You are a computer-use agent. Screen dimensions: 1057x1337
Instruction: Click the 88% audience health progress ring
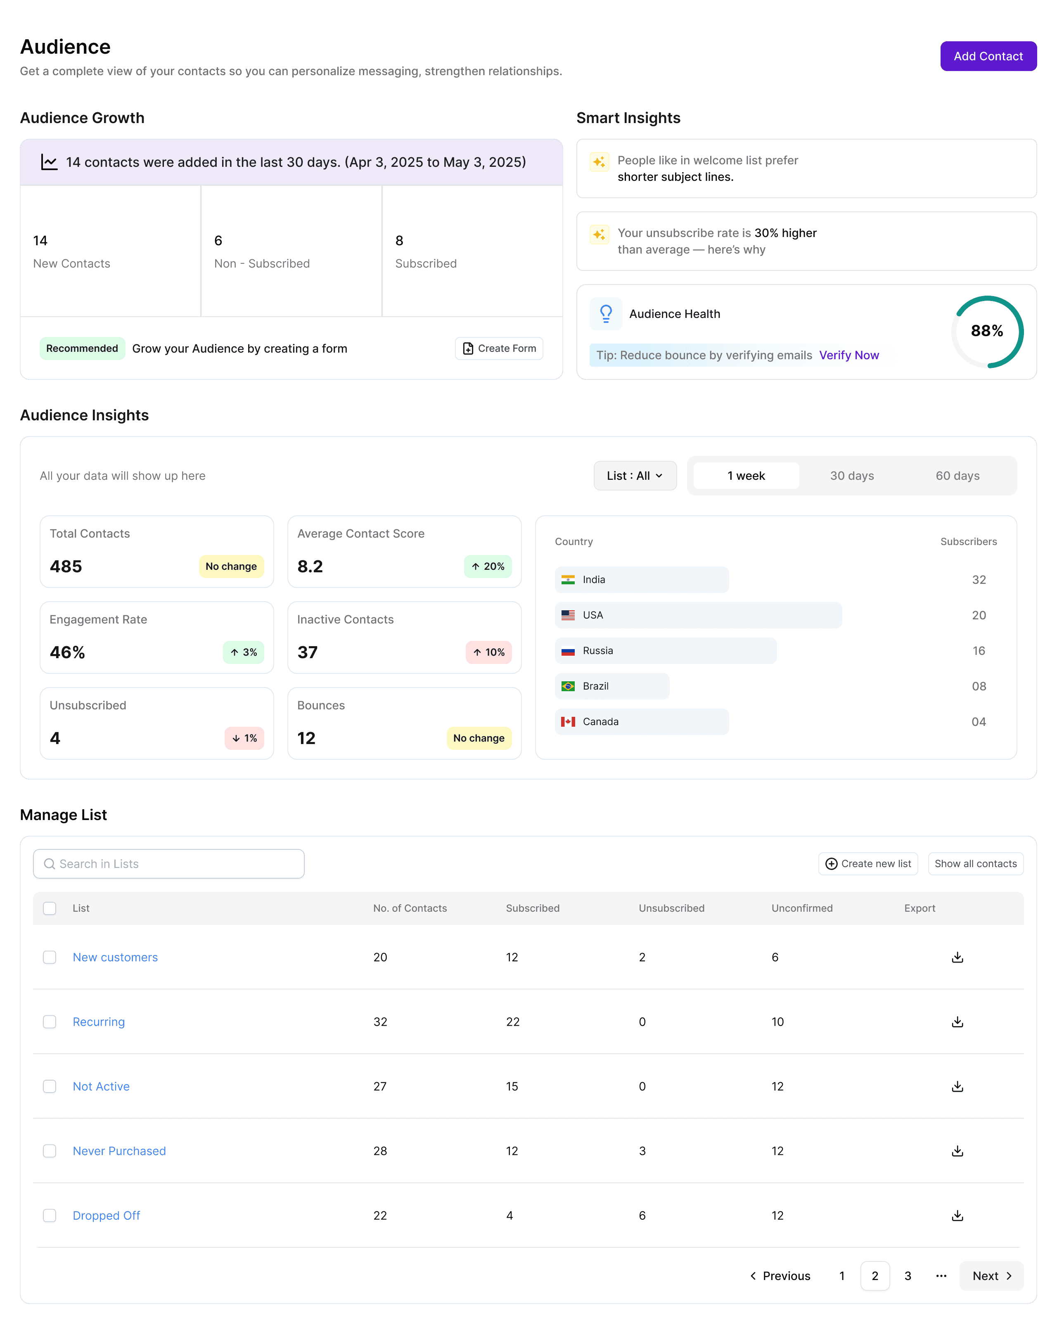pyautogui.click(x=986, y=331)
